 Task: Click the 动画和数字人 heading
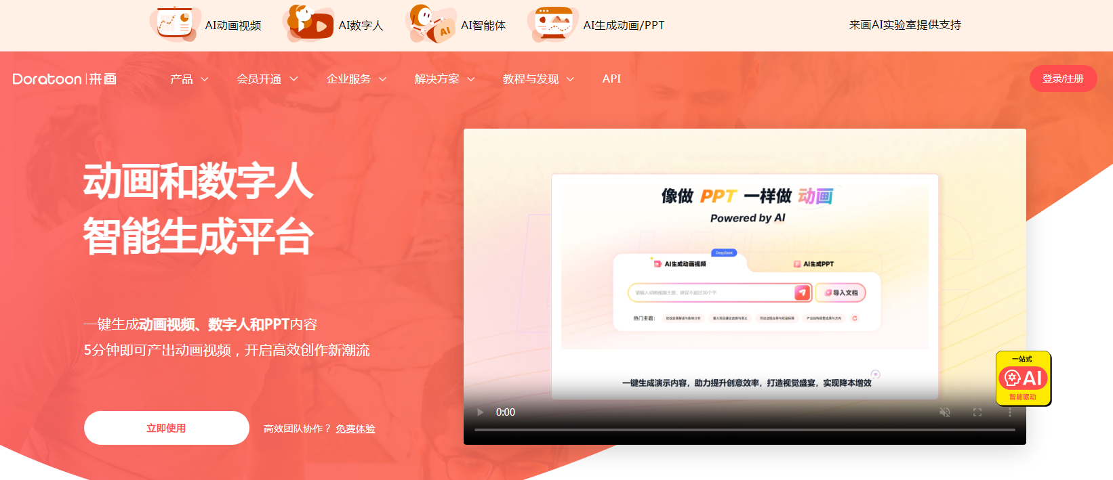pyautogui.click(x=198, y=181)
